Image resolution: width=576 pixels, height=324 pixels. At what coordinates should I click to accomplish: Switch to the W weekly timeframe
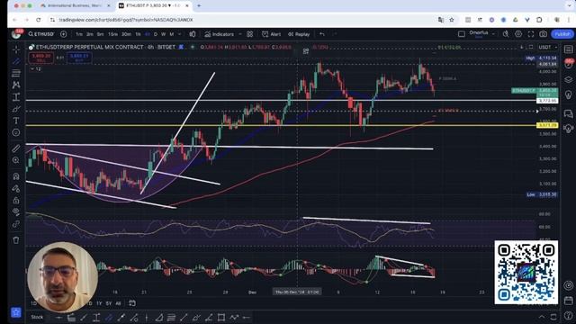pyautogui.click(x=163, y=34)
